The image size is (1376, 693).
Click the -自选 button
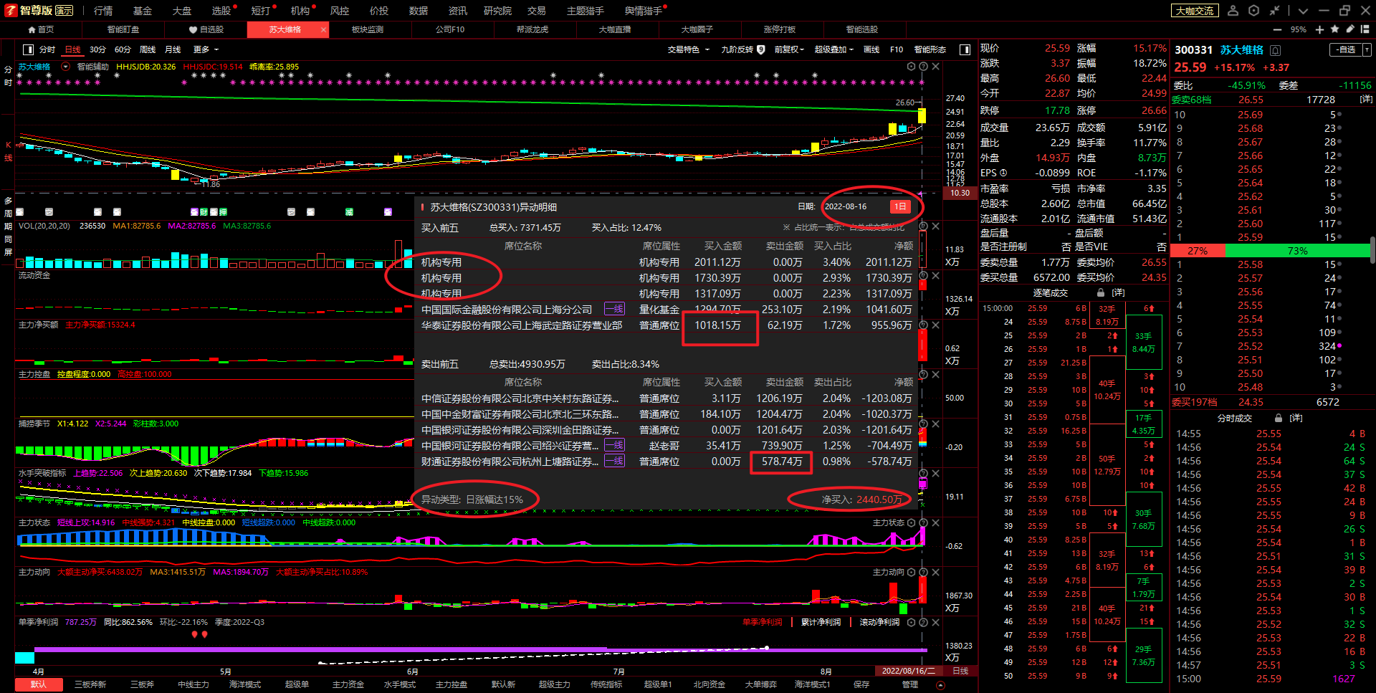point(1346,49)
